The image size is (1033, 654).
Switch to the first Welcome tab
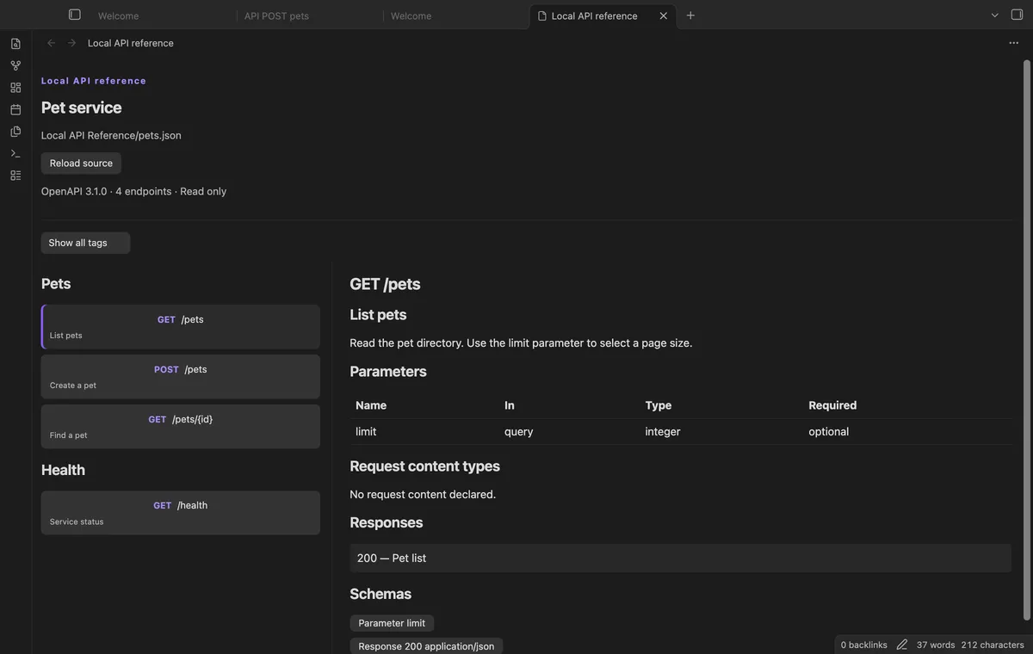118,15
